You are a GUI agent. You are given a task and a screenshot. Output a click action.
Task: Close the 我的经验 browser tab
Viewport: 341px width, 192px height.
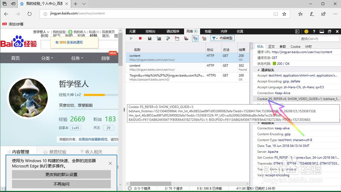pos(66,4)
